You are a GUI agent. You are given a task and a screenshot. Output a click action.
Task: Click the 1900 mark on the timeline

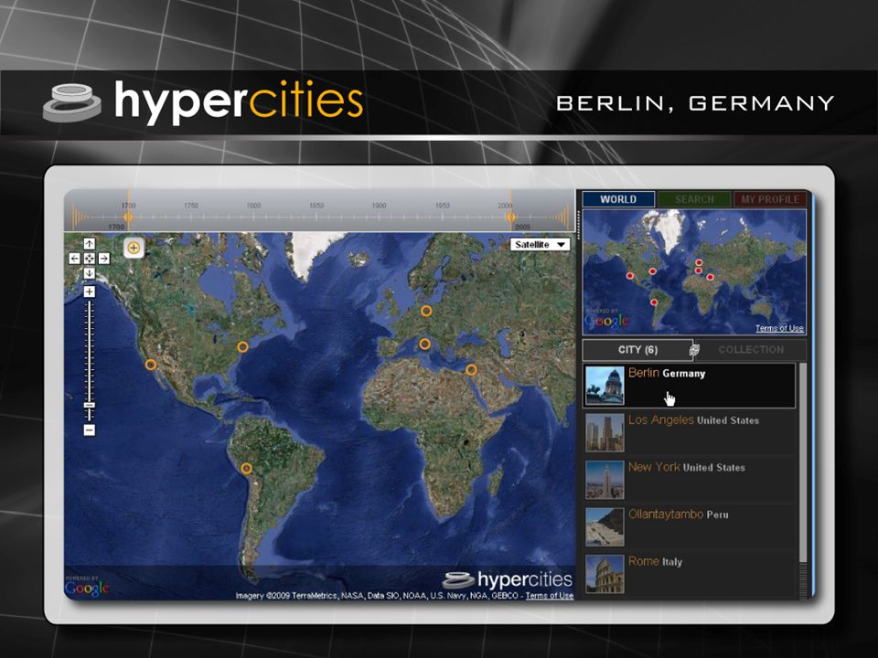pos(379,206)
